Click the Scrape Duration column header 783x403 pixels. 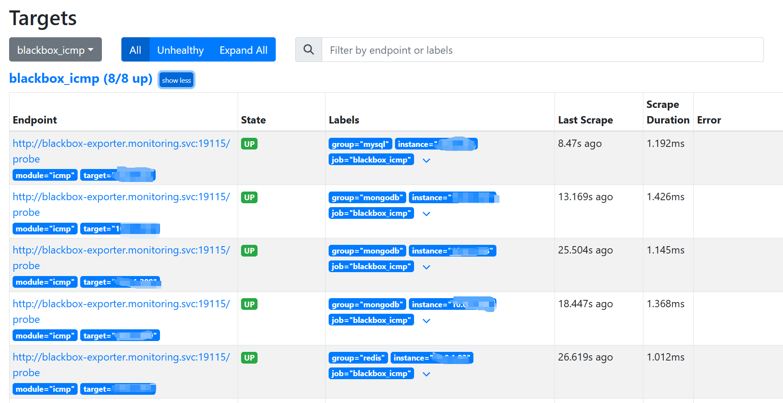pyautogui.click(x=668, y=112)
